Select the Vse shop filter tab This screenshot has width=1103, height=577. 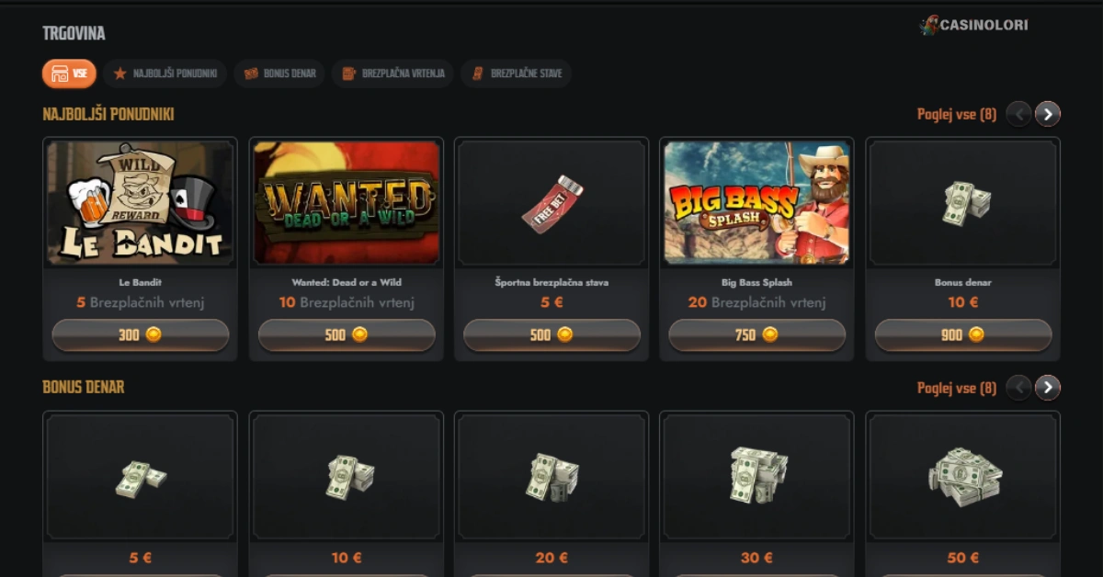click(x=69, y=74)
